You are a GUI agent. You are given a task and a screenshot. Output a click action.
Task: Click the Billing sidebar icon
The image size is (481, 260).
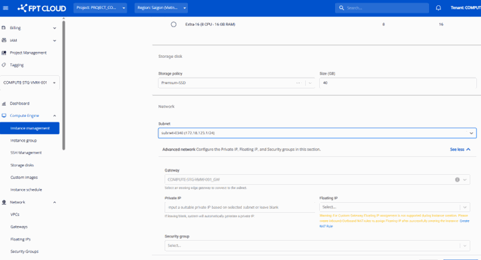[x=4, y=28]
